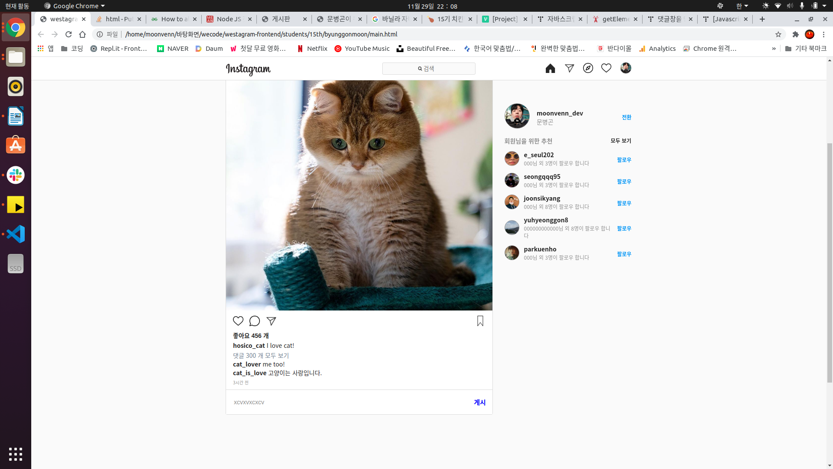
Task: Click 전환 switch account link
Action: [626, 117]
